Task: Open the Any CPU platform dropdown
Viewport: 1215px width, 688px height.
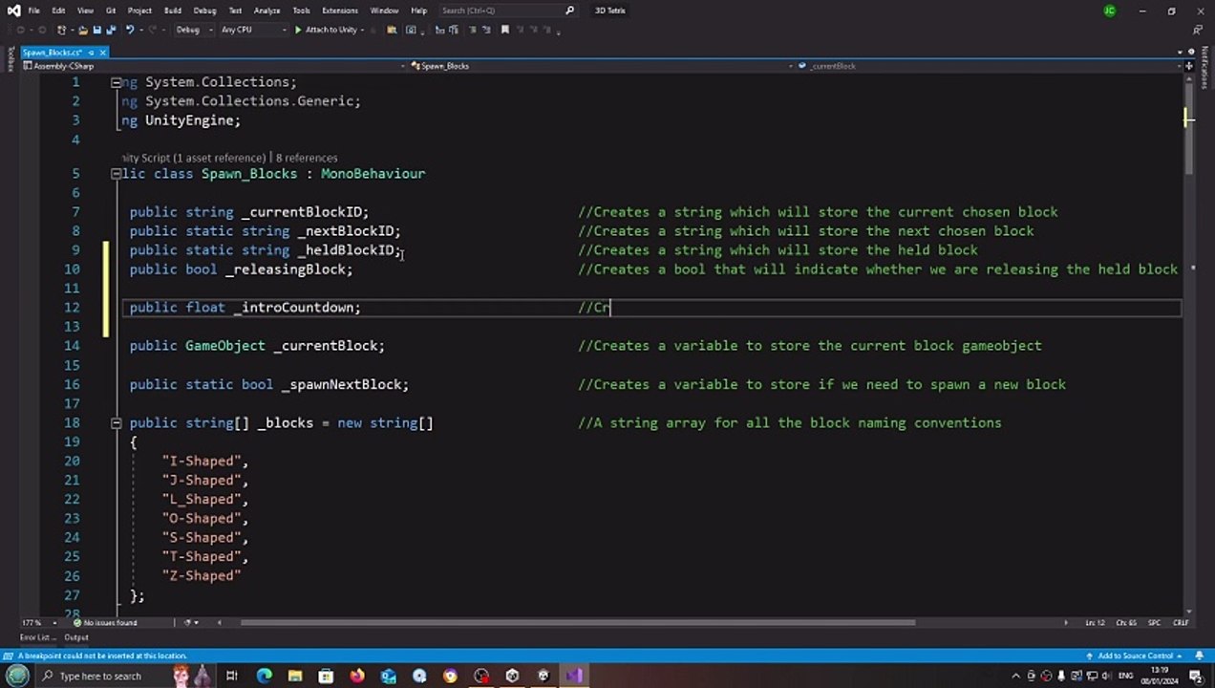Action: [253, 30]
